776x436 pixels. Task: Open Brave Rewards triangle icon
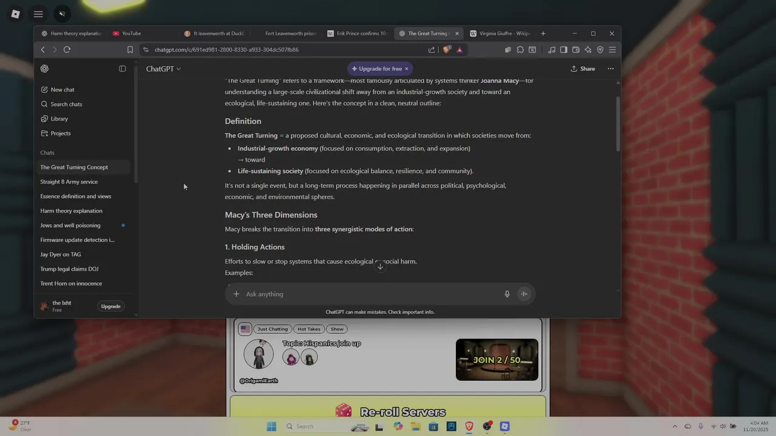coord(460,50)
